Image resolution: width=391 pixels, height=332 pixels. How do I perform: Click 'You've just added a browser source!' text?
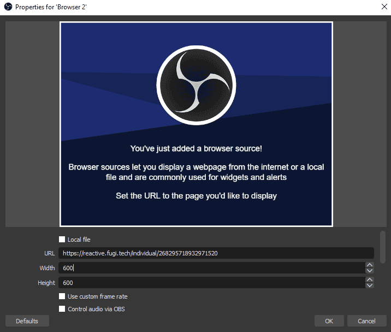196,148
